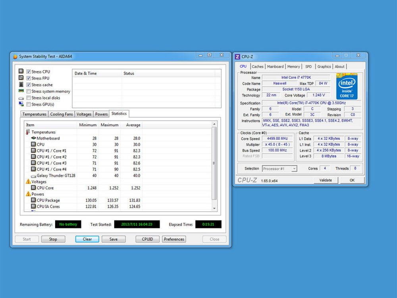Click the Average column header

click(131, 125)
